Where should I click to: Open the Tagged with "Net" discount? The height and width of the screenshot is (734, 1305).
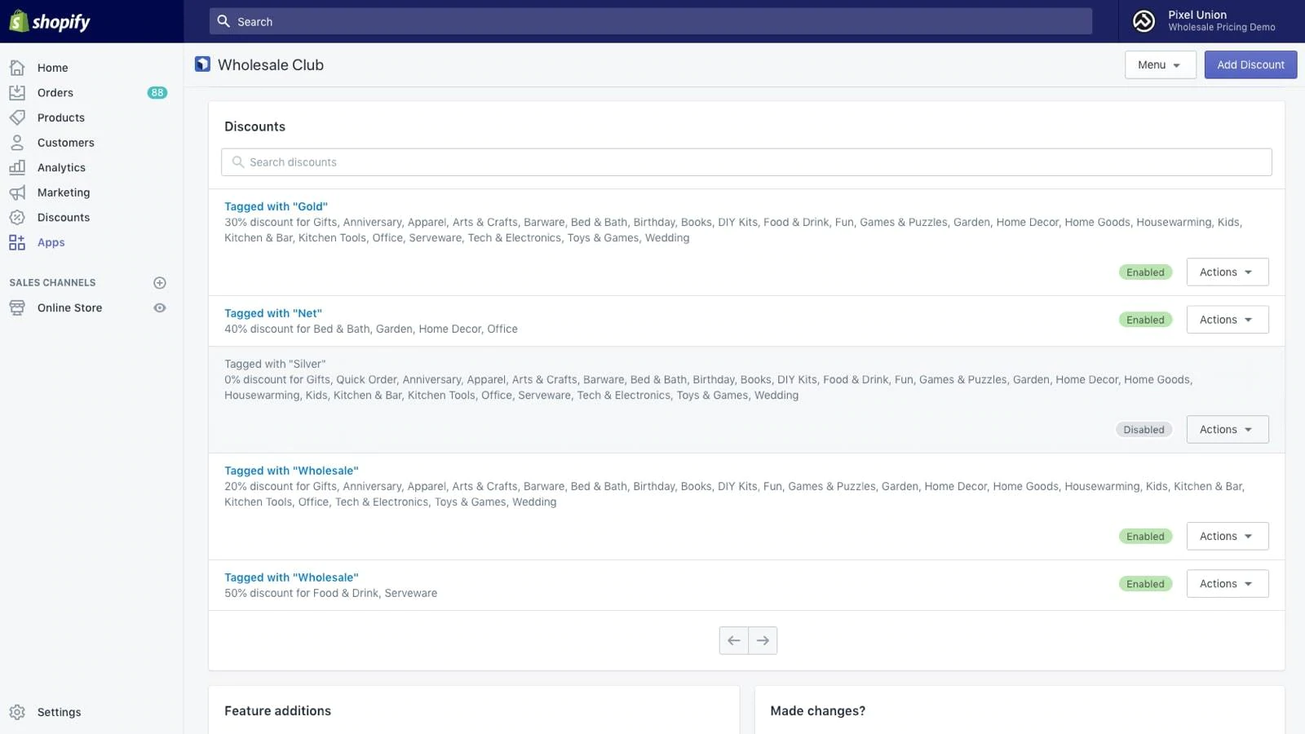tap(273, 314)
